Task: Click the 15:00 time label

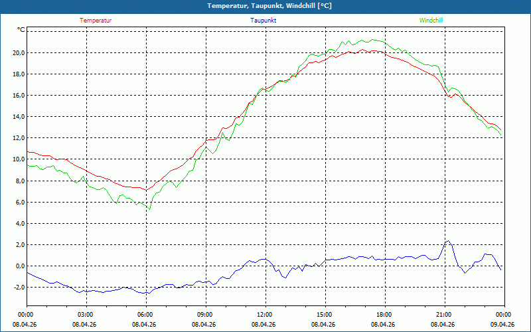Action: point(324,315)
